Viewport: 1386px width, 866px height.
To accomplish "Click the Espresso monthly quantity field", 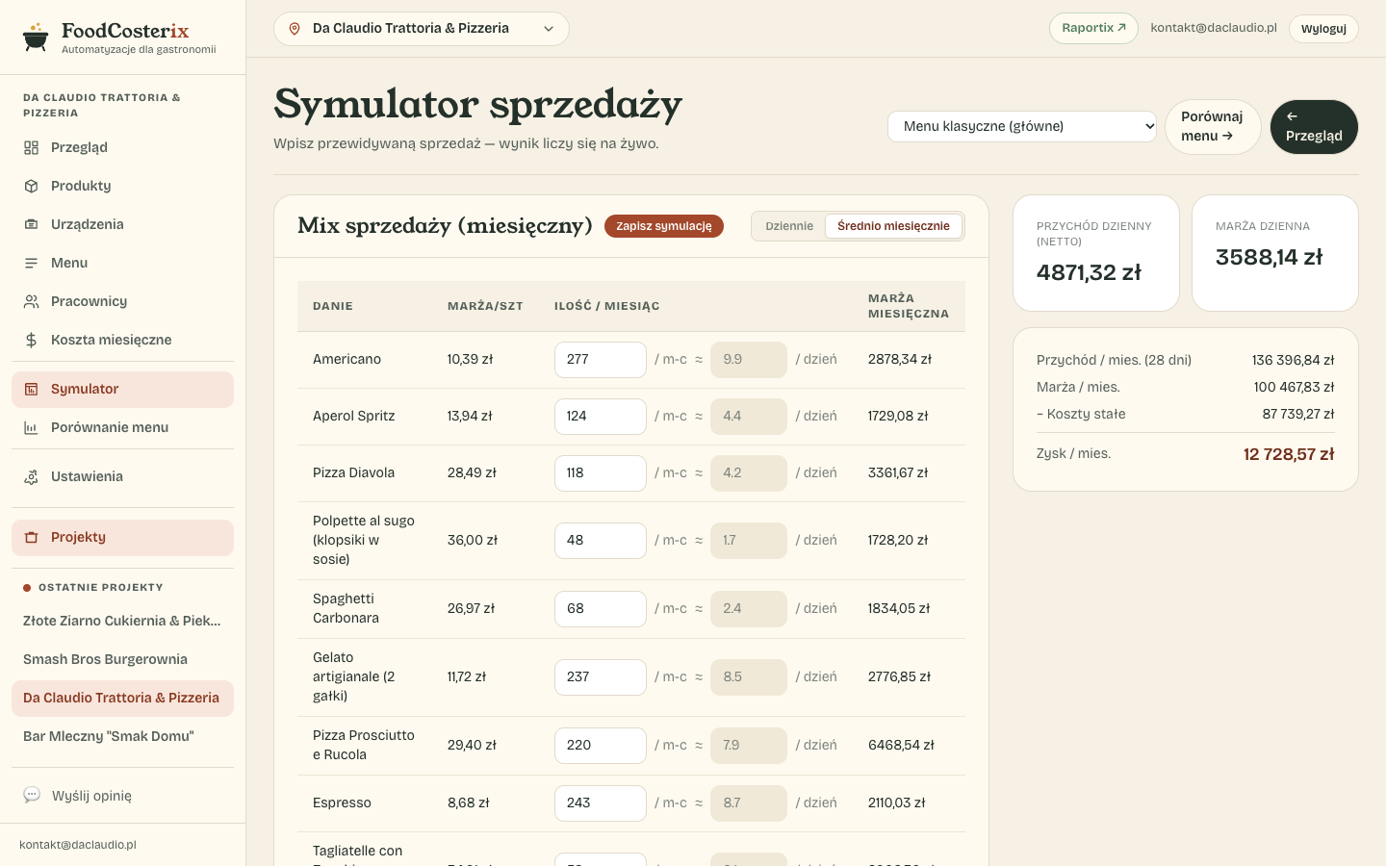I will coord(601,803).
